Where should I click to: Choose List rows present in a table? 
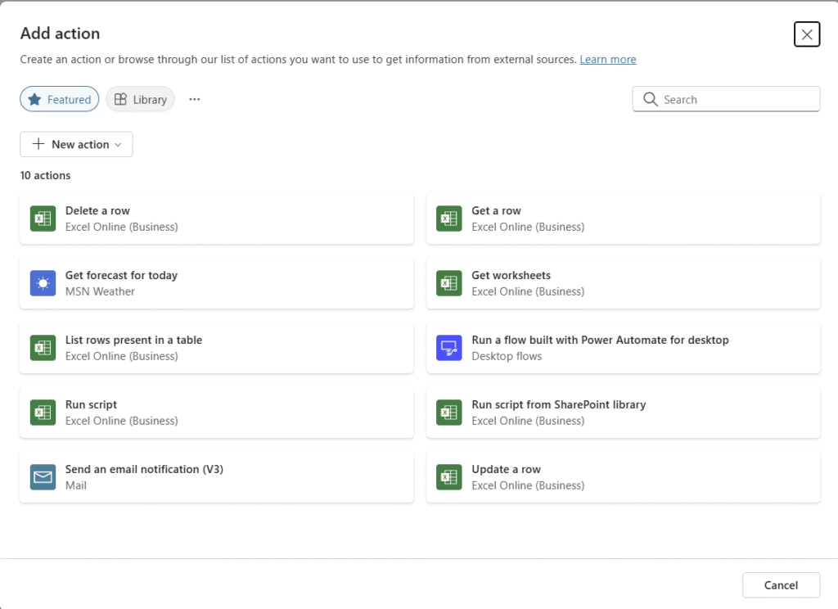click(x=216, y=348)
